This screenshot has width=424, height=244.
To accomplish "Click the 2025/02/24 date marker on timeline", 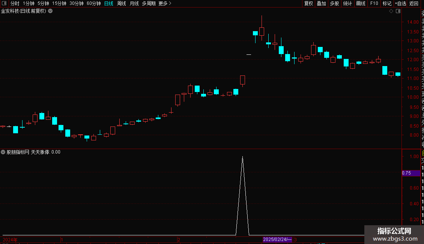I will (277, 239).
